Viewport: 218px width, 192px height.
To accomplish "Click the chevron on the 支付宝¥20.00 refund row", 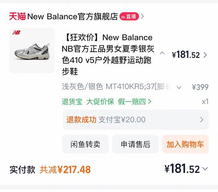I will 202,120.
